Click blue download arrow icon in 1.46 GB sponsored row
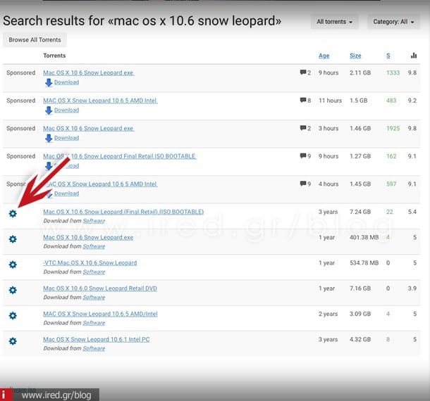The image size is (430, 401). [49, 138]
